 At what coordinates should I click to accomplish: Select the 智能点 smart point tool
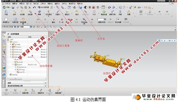(67, 13)
